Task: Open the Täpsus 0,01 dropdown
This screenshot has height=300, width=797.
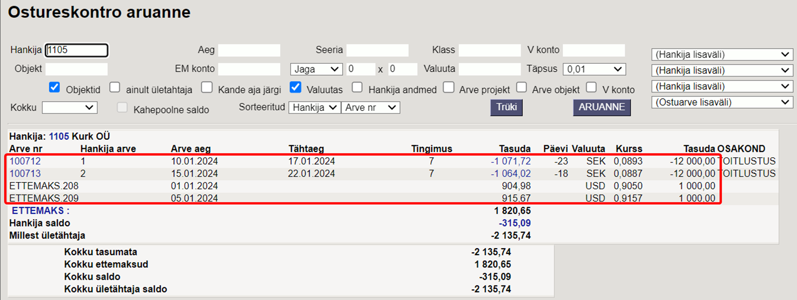Action: 594,69
